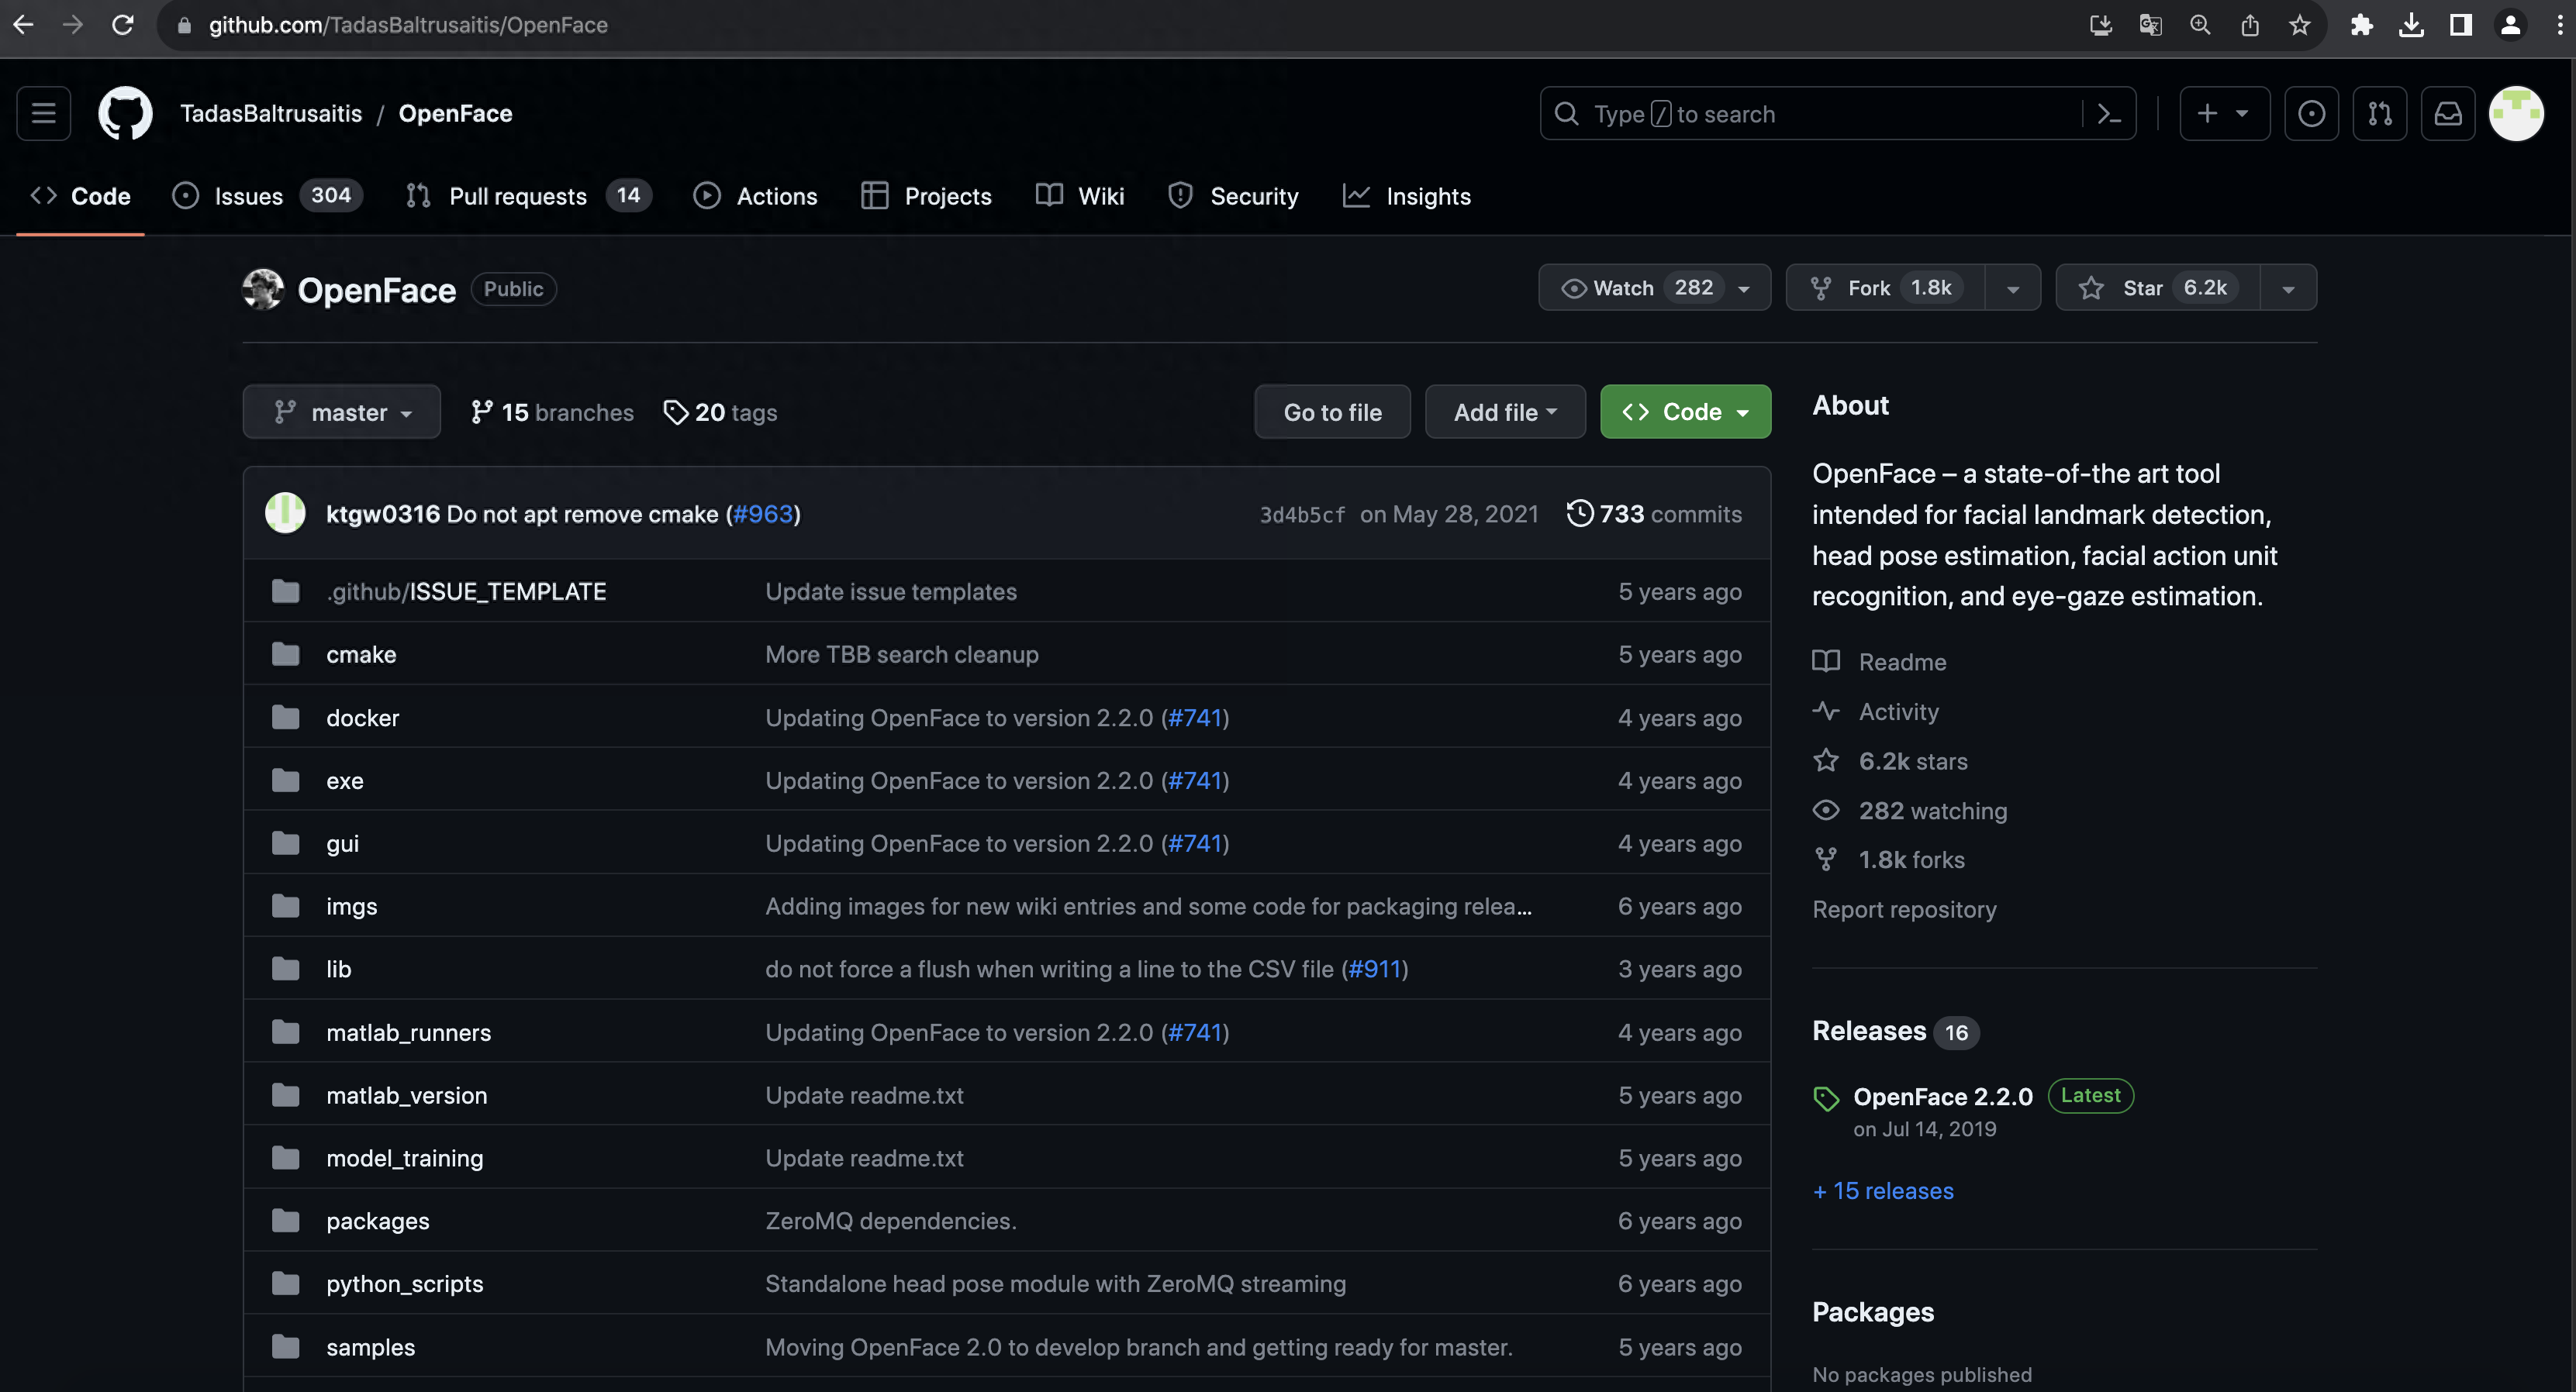Open the matlab_runners folder
Viewport: 2576px width, 1392px height.
(408, 1032)
